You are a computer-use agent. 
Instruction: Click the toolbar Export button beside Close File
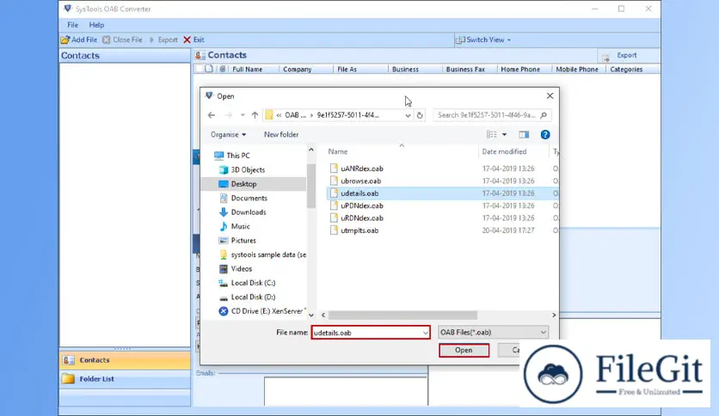163,40
